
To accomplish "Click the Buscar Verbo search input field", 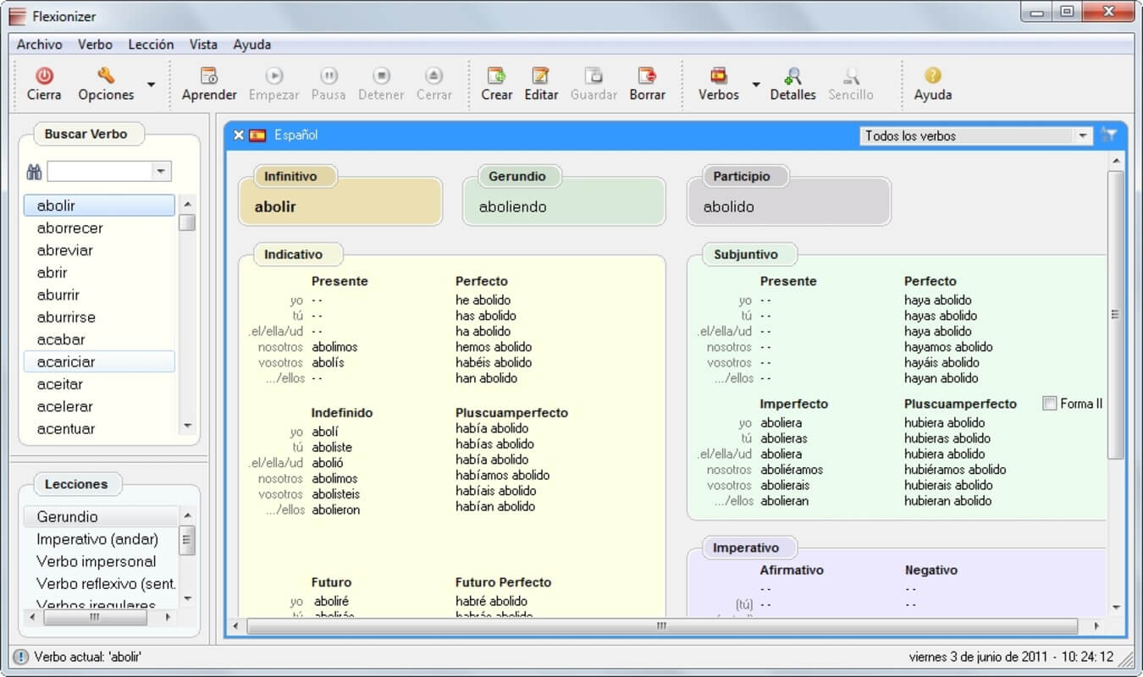I will click(x=99, y=172).
